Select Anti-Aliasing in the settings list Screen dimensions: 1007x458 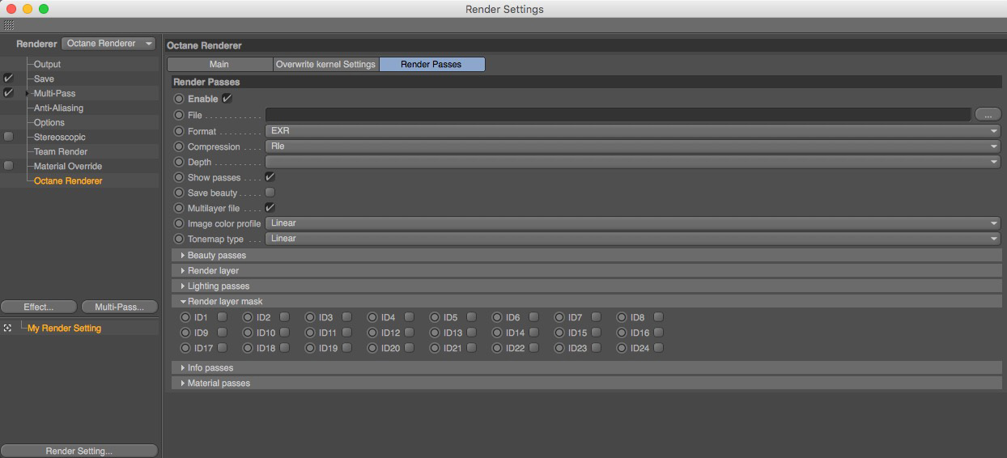coord(58,108)
